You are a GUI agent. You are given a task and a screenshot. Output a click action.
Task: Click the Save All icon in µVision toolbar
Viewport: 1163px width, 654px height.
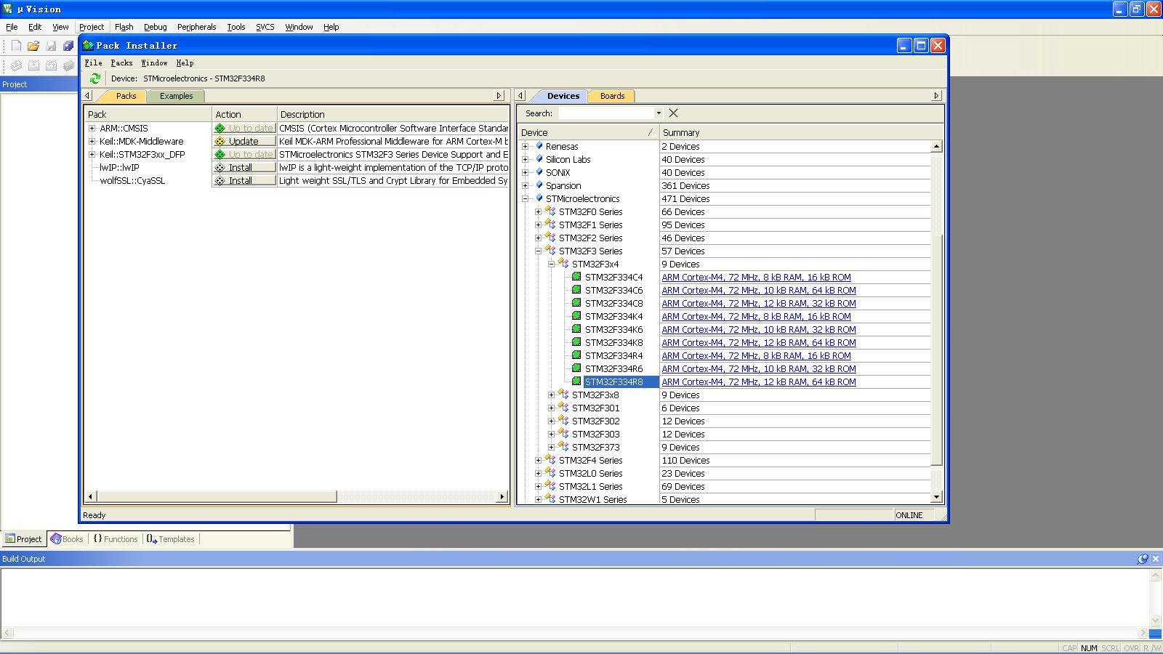[x=68, y=46]
